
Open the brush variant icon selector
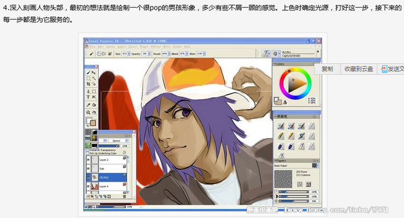click(275, 53)
